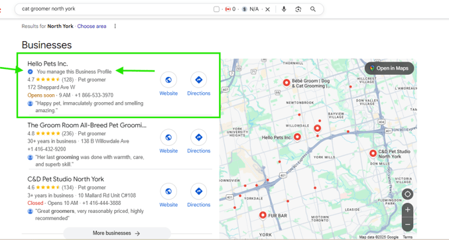449x240 pixels.
Task: Open the three-dot options next to Choose area
Action: 115,26
